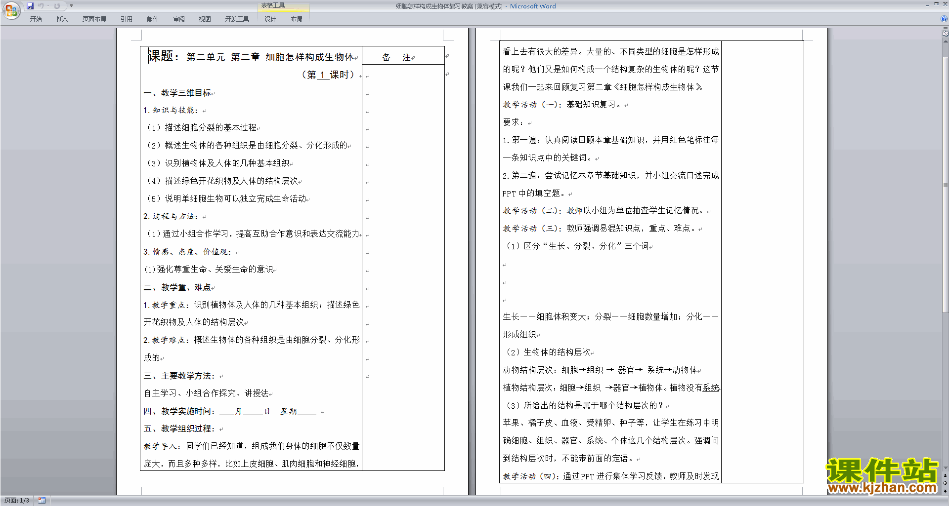
Task: Click the line （1）描述细胞分裂的基本过程
Action: (x=202, y=128)
